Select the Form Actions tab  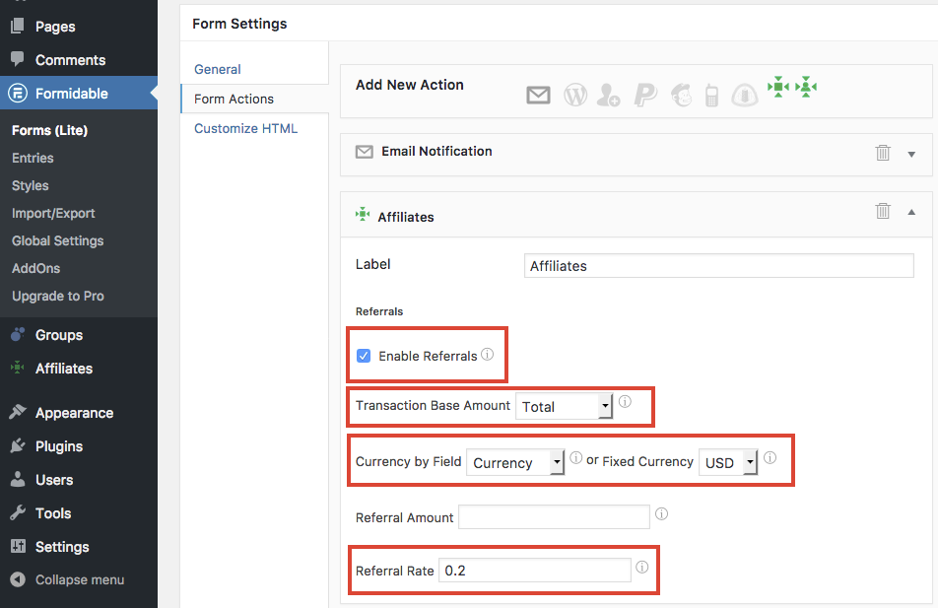[234, 99]
